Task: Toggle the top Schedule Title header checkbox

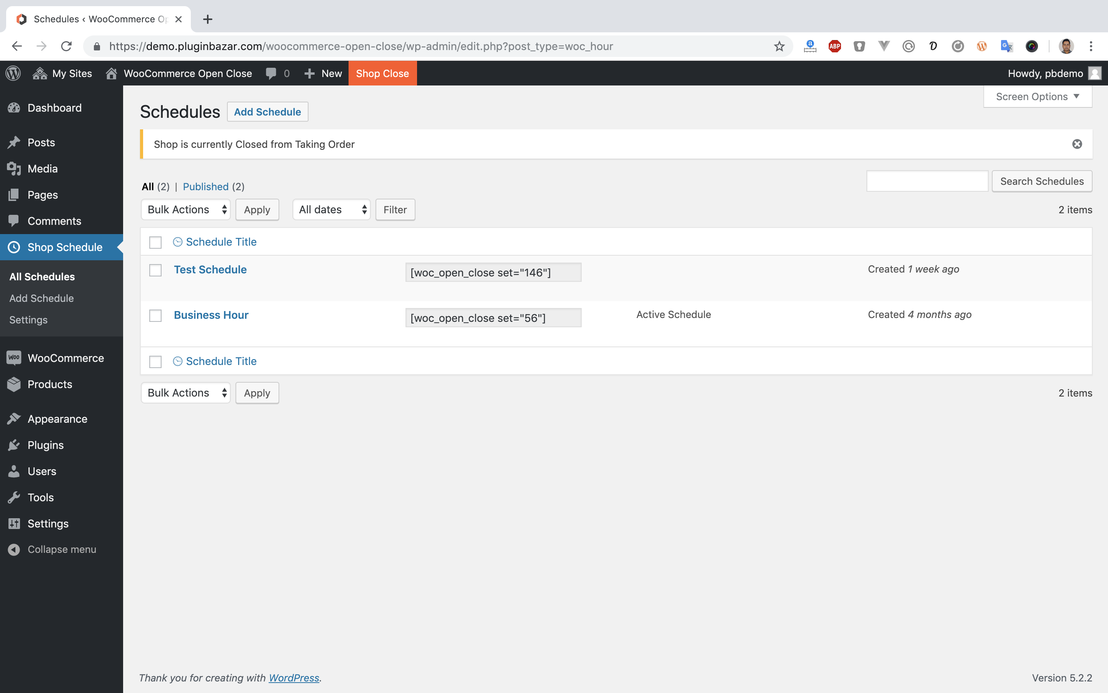Action: click(x=155, y=242)
